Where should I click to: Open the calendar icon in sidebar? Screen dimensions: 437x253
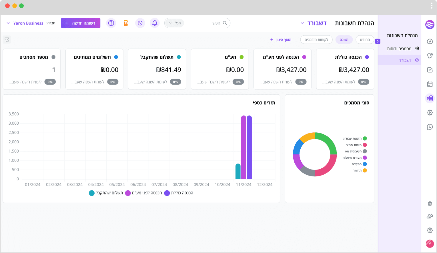pyautogui.click(x=430, y=84)
